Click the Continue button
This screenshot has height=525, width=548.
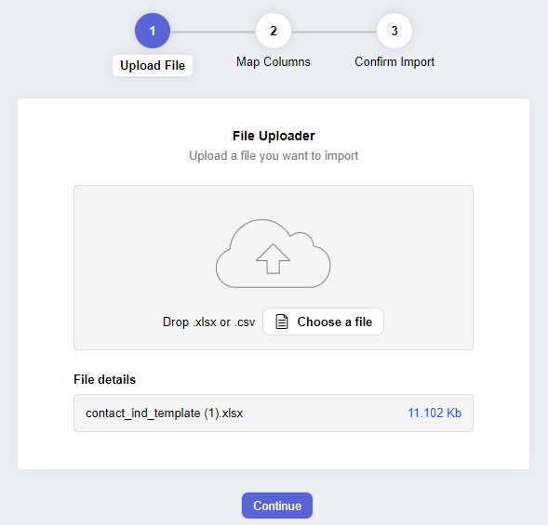(277, 505)
